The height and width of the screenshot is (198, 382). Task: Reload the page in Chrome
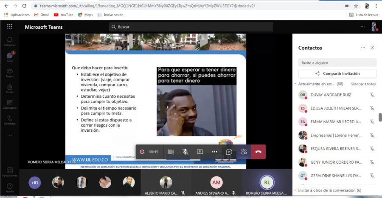24,6
